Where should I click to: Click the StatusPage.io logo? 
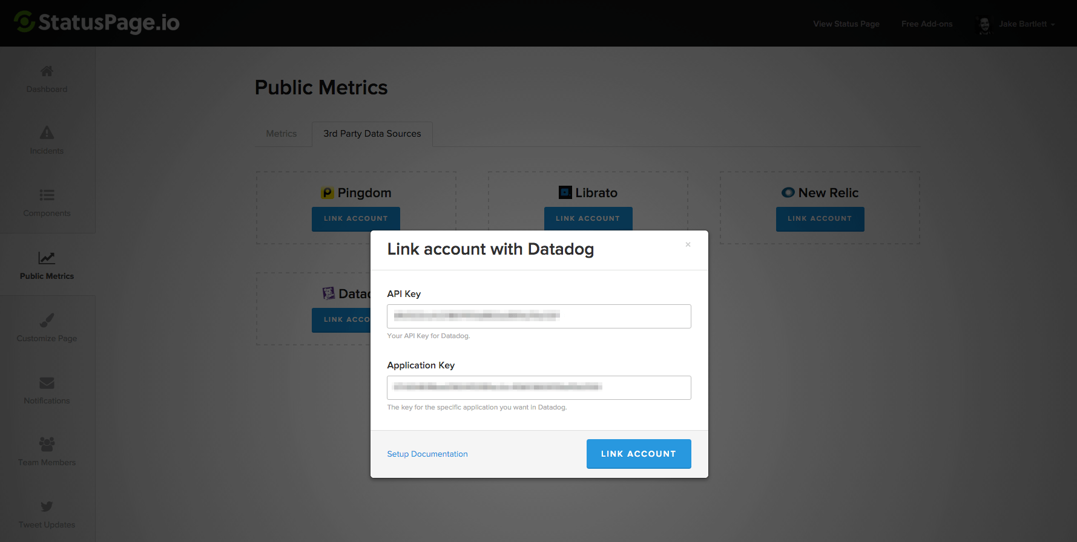[x=97, y=22]
